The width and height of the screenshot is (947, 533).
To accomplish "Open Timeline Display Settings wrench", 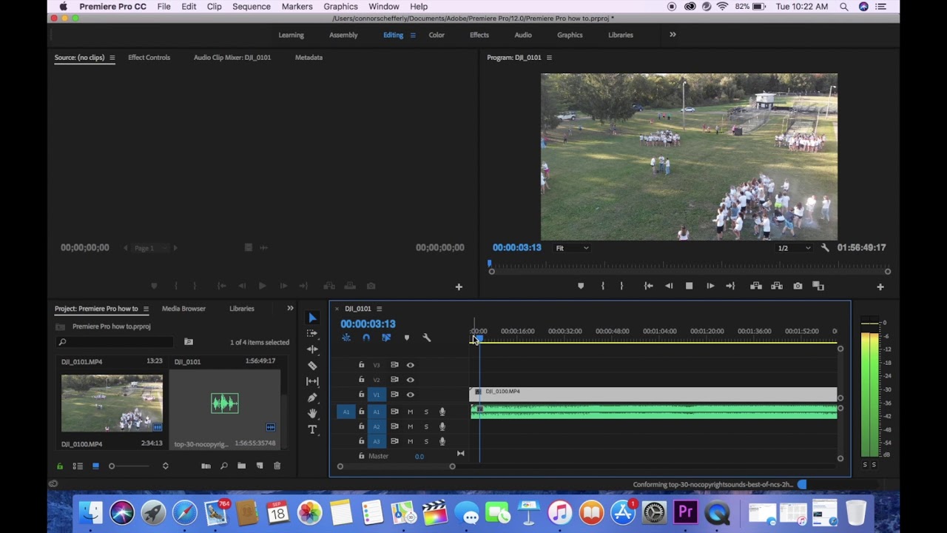I will [x=427, y=338].
